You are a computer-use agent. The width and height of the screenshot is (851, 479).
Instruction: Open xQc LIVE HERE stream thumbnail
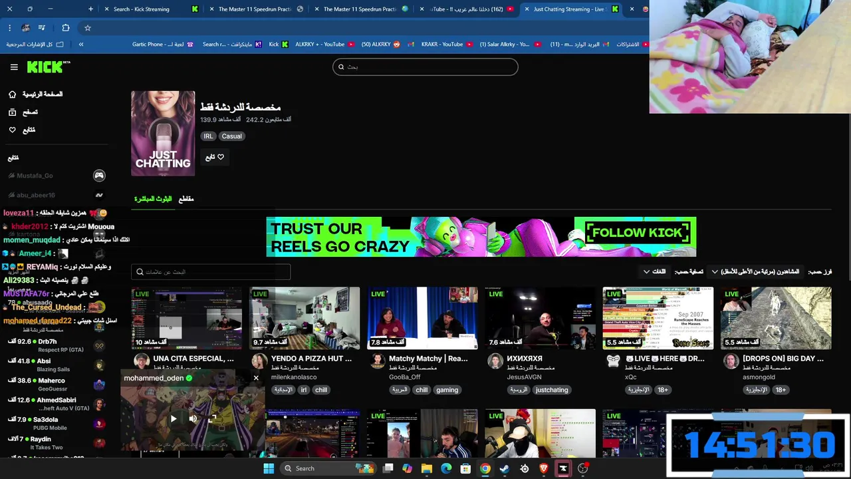click(x=658, y=318)
